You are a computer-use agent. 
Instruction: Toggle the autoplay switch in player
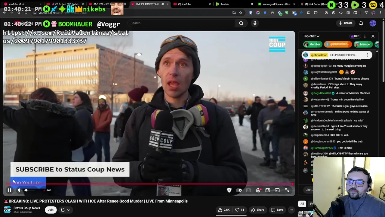(x=239, y=190)
